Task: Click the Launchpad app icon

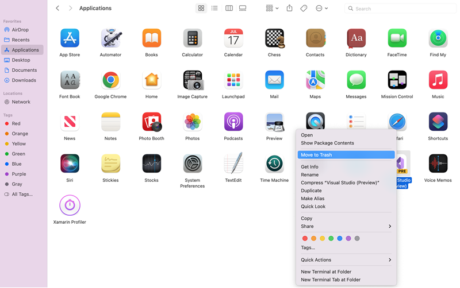Action: 233,80
